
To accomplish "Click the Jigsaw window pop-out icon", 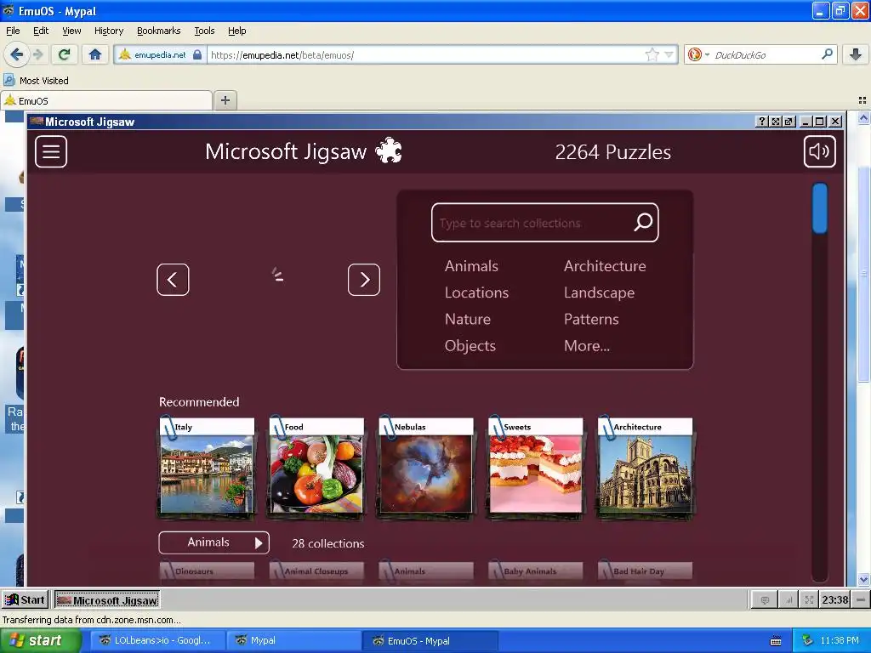I will pos(788,122).
